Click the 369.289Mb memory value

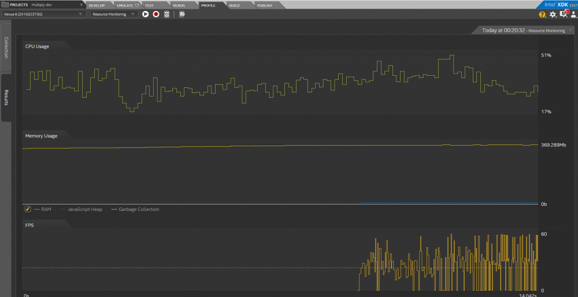pyautogui.click(x=553, y=145)
